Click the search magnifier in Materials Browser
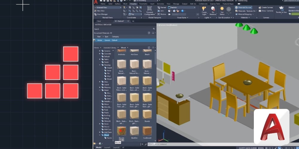 click(154, 29)
